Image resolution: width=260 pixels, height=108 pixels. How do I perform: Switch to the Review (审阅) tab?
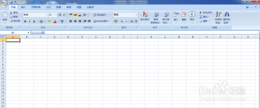[69, 7]
